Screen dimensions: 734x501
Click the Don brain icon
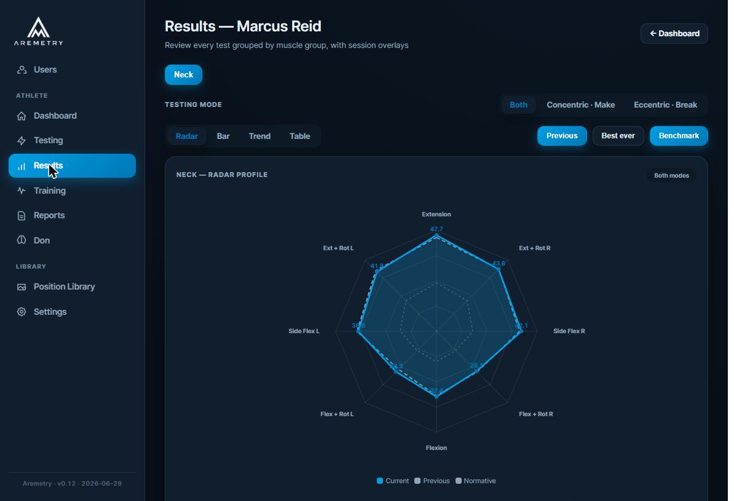tap(22, 240)
